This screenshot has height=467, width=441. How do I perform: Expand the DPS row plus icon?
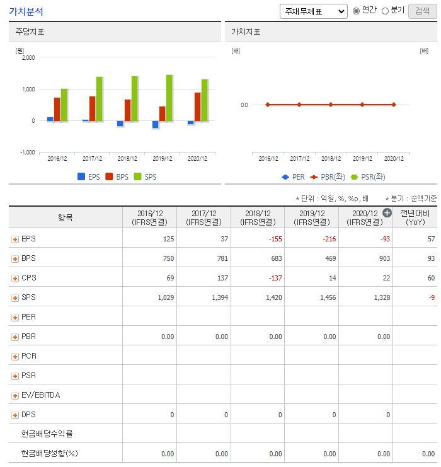pos(15,415)
